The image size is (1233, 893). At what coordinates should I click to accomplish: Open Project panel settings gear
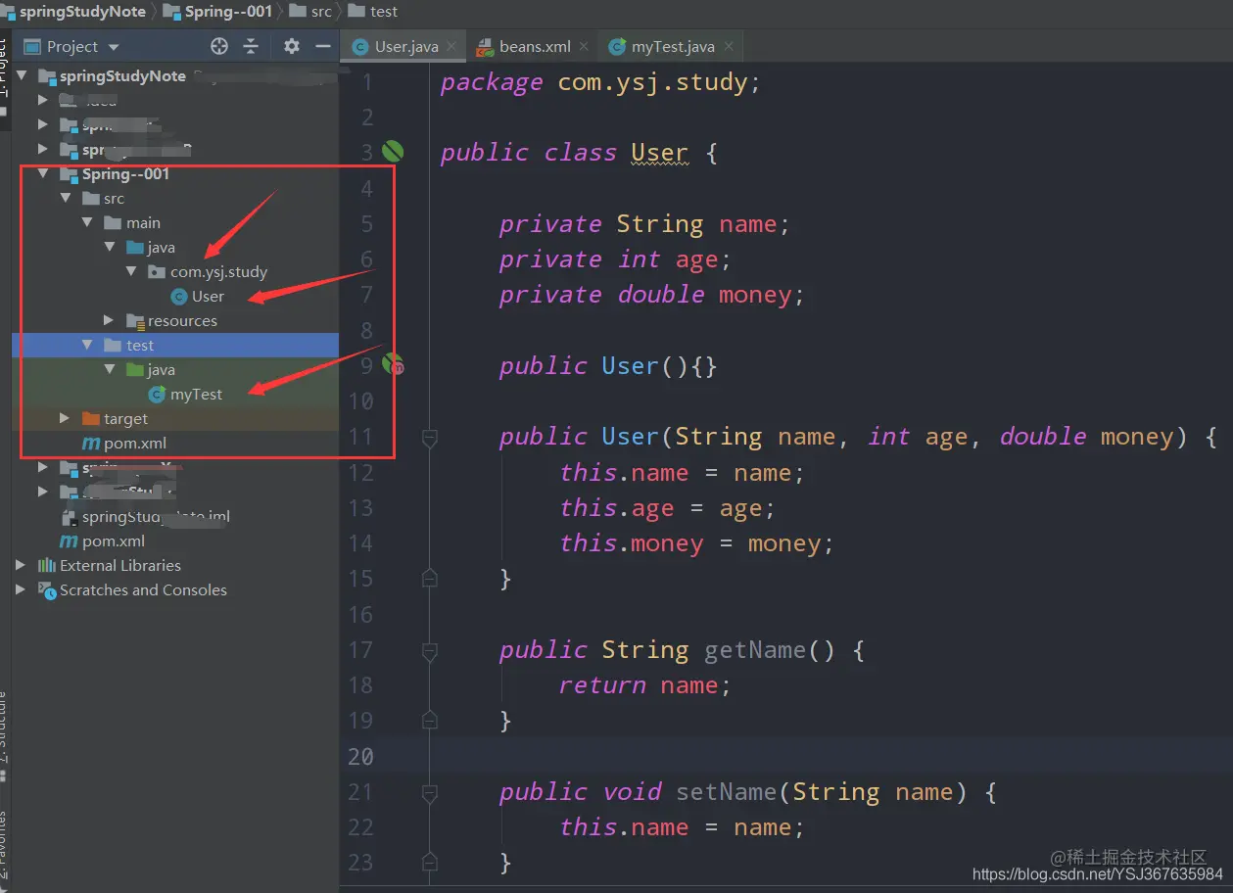point(291,46)
